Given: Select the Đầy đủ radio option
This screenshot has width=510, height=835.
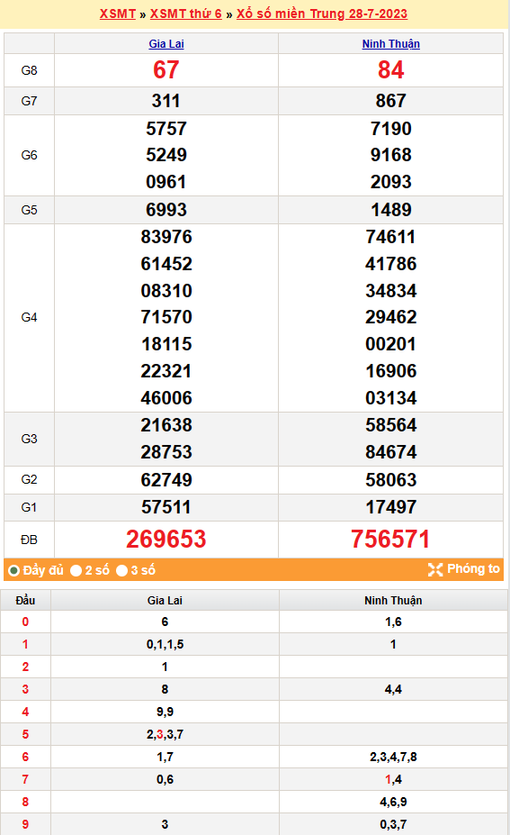Looking at the screenshot, I should (13, 570).
